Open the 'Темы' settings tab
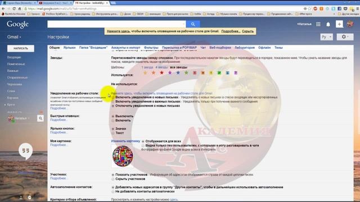The height and width of the screenshot is (202, 360). (278, 48)
